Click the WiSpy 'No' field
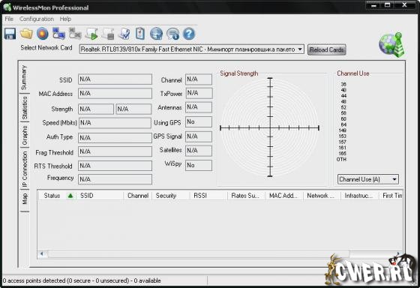 [199, 165]
